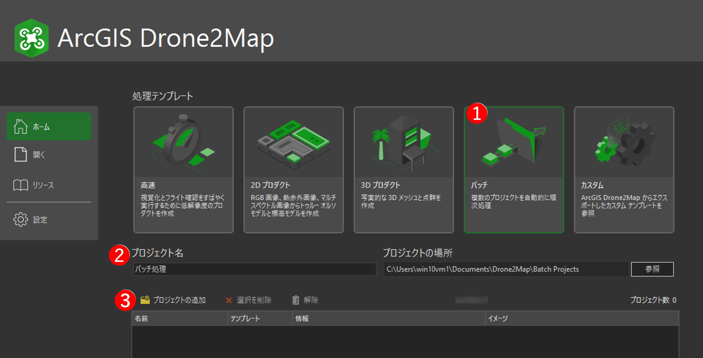Select the 2D プロダクト template tile
This screenshot has width=703, height=358.
pyautogui.click(x=293, y=170)
